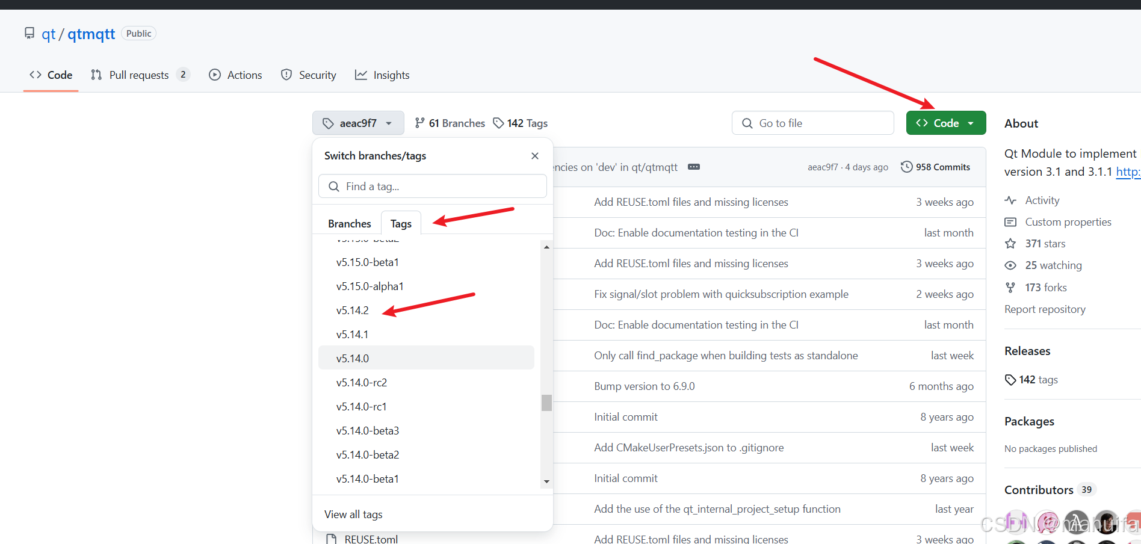Open commit 'Fix signal/slot problem with quicksubscription example'

pyautogui.click(x=721, y=294)
